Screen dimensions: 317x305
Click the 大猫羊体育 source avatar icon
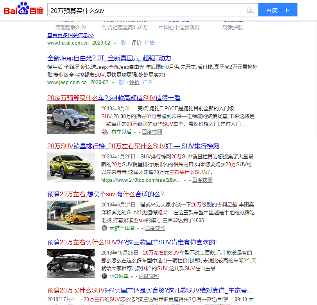[x=104, y=228]
